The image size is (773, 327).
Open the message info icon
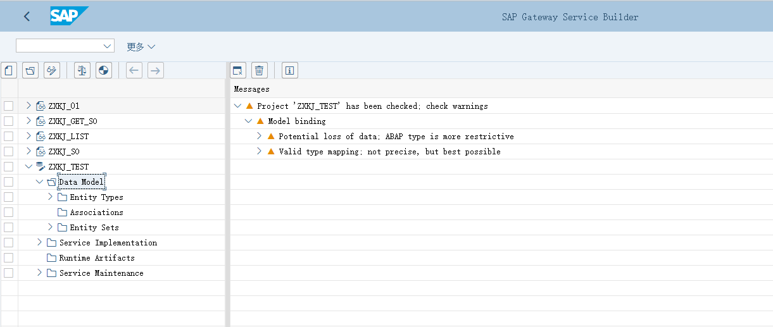pyautogui.click(x=289, y=70)
